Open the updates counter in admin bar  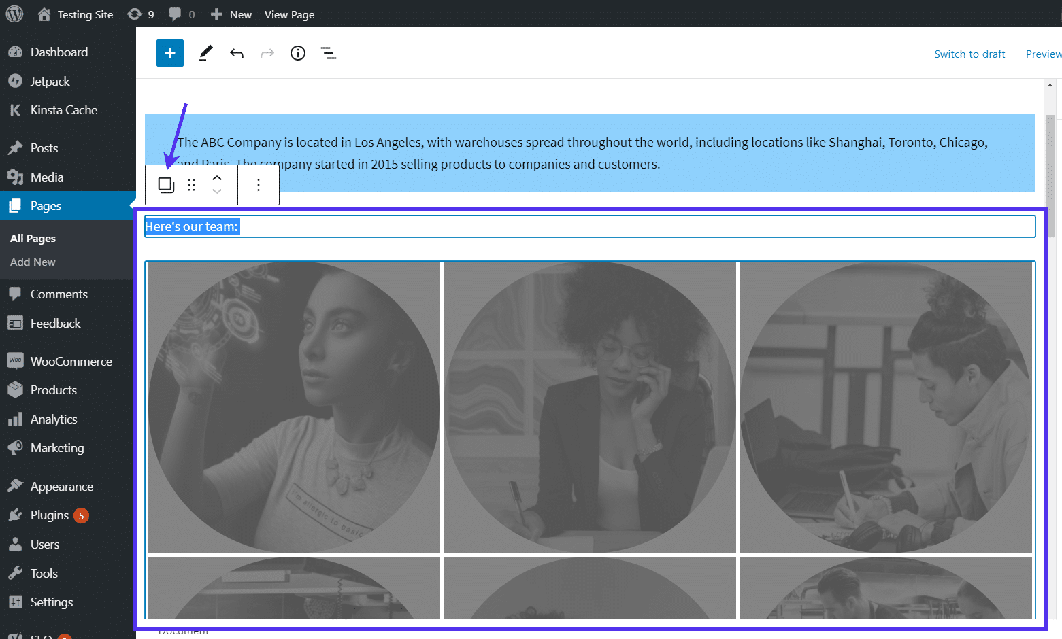click(141, 14)
